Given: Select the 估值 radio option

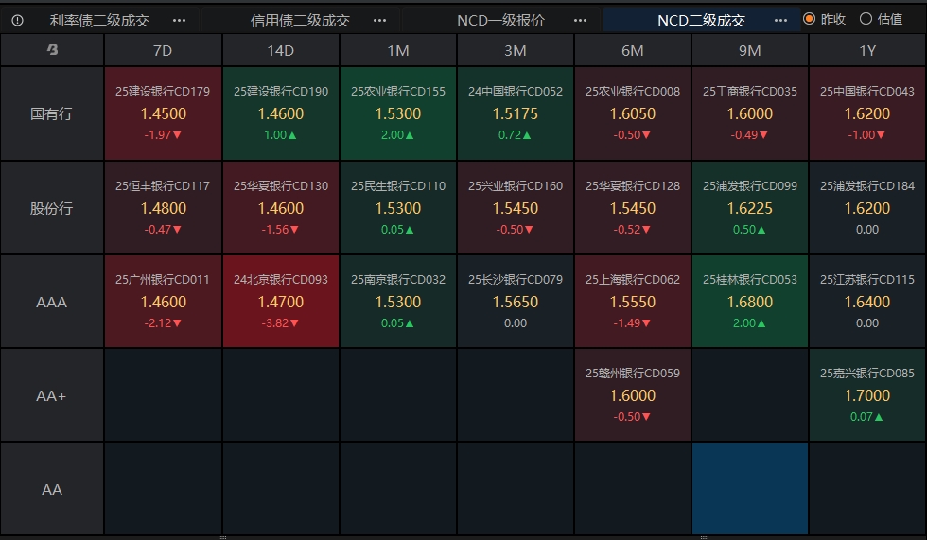Looking at the screenshot, I should pyautogui.click(x=882, y=19).
